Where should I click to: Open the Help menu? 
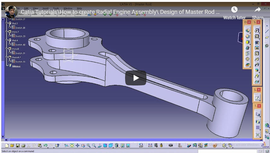(x=79, y=8)
